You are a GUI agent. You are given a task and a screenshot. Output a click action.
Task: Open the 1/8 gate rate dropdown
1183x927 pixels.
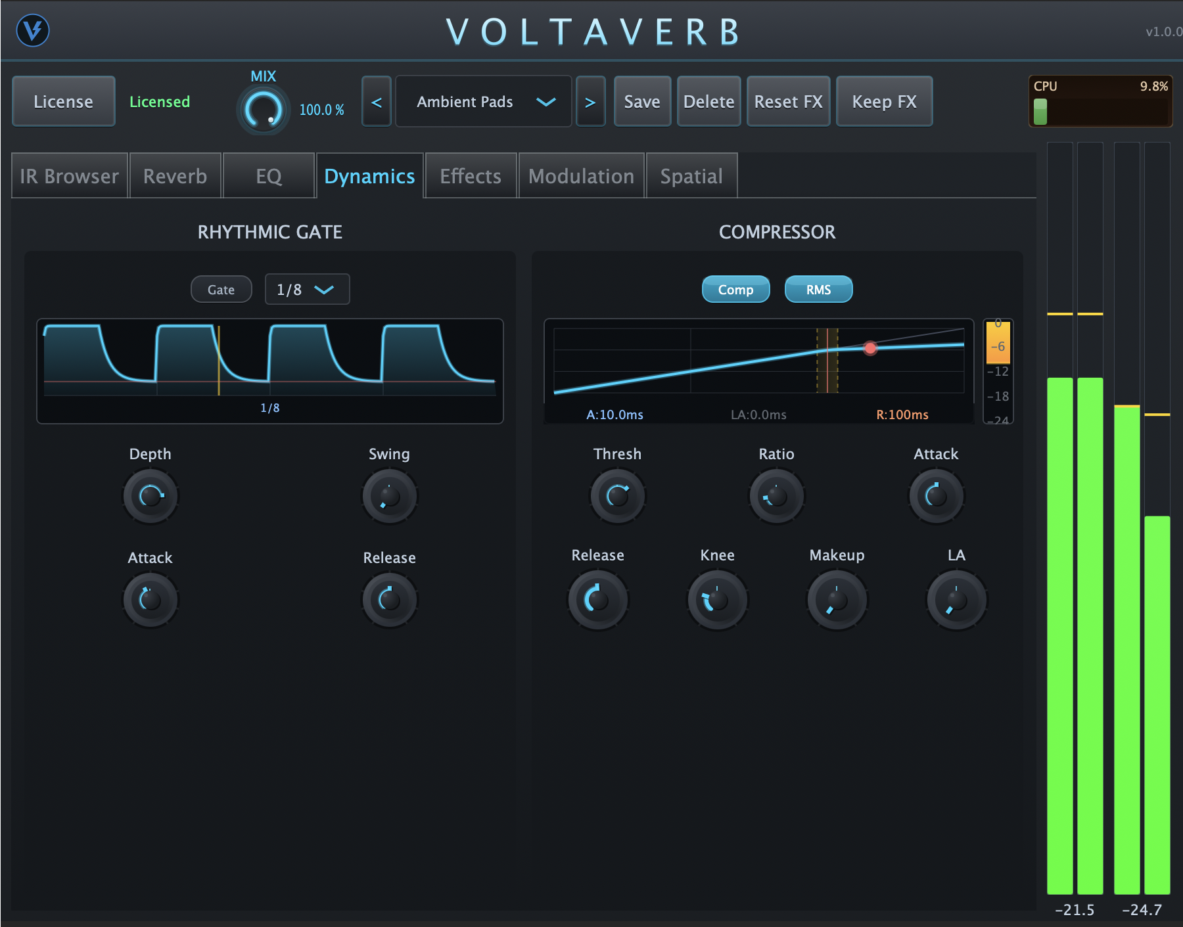tap(307, 289)
